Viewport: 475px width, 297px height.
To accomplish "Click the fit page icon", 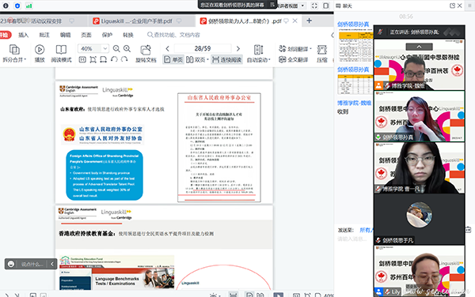I will [93, 59].
